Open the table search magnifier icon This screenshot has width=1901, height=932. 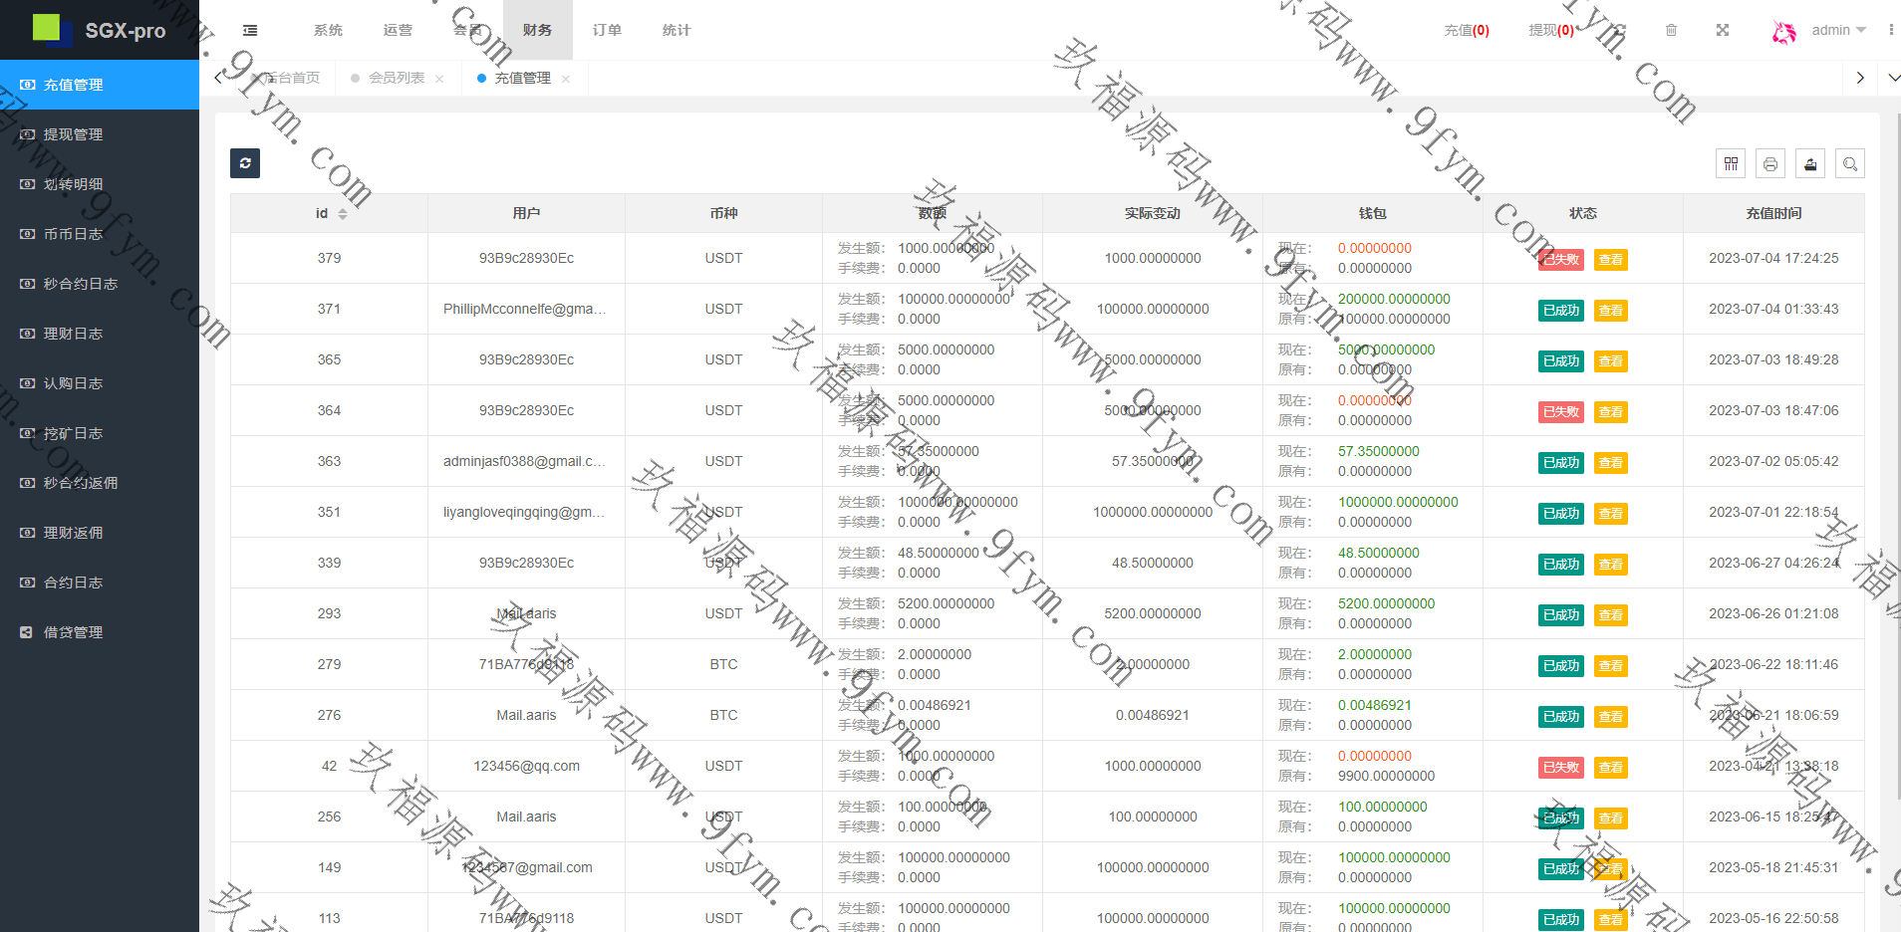click(x=1850, y=164)
